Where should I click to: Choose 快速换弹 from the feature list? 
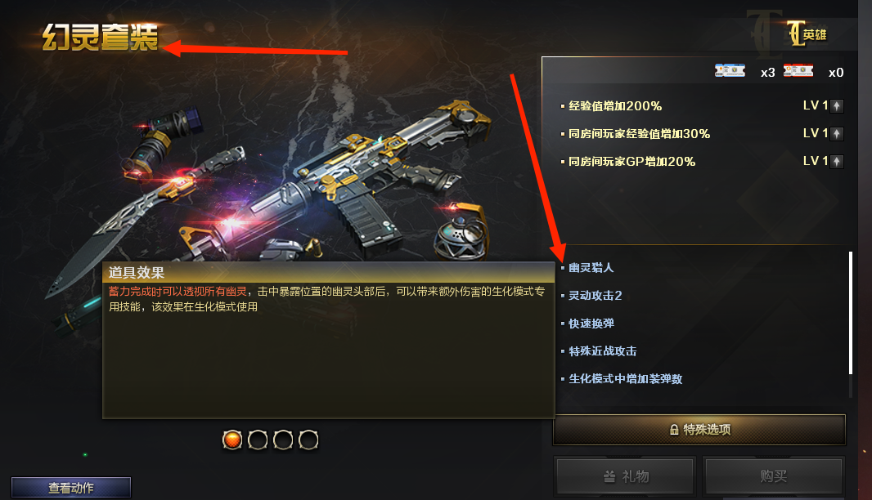[x=591, y=324]
